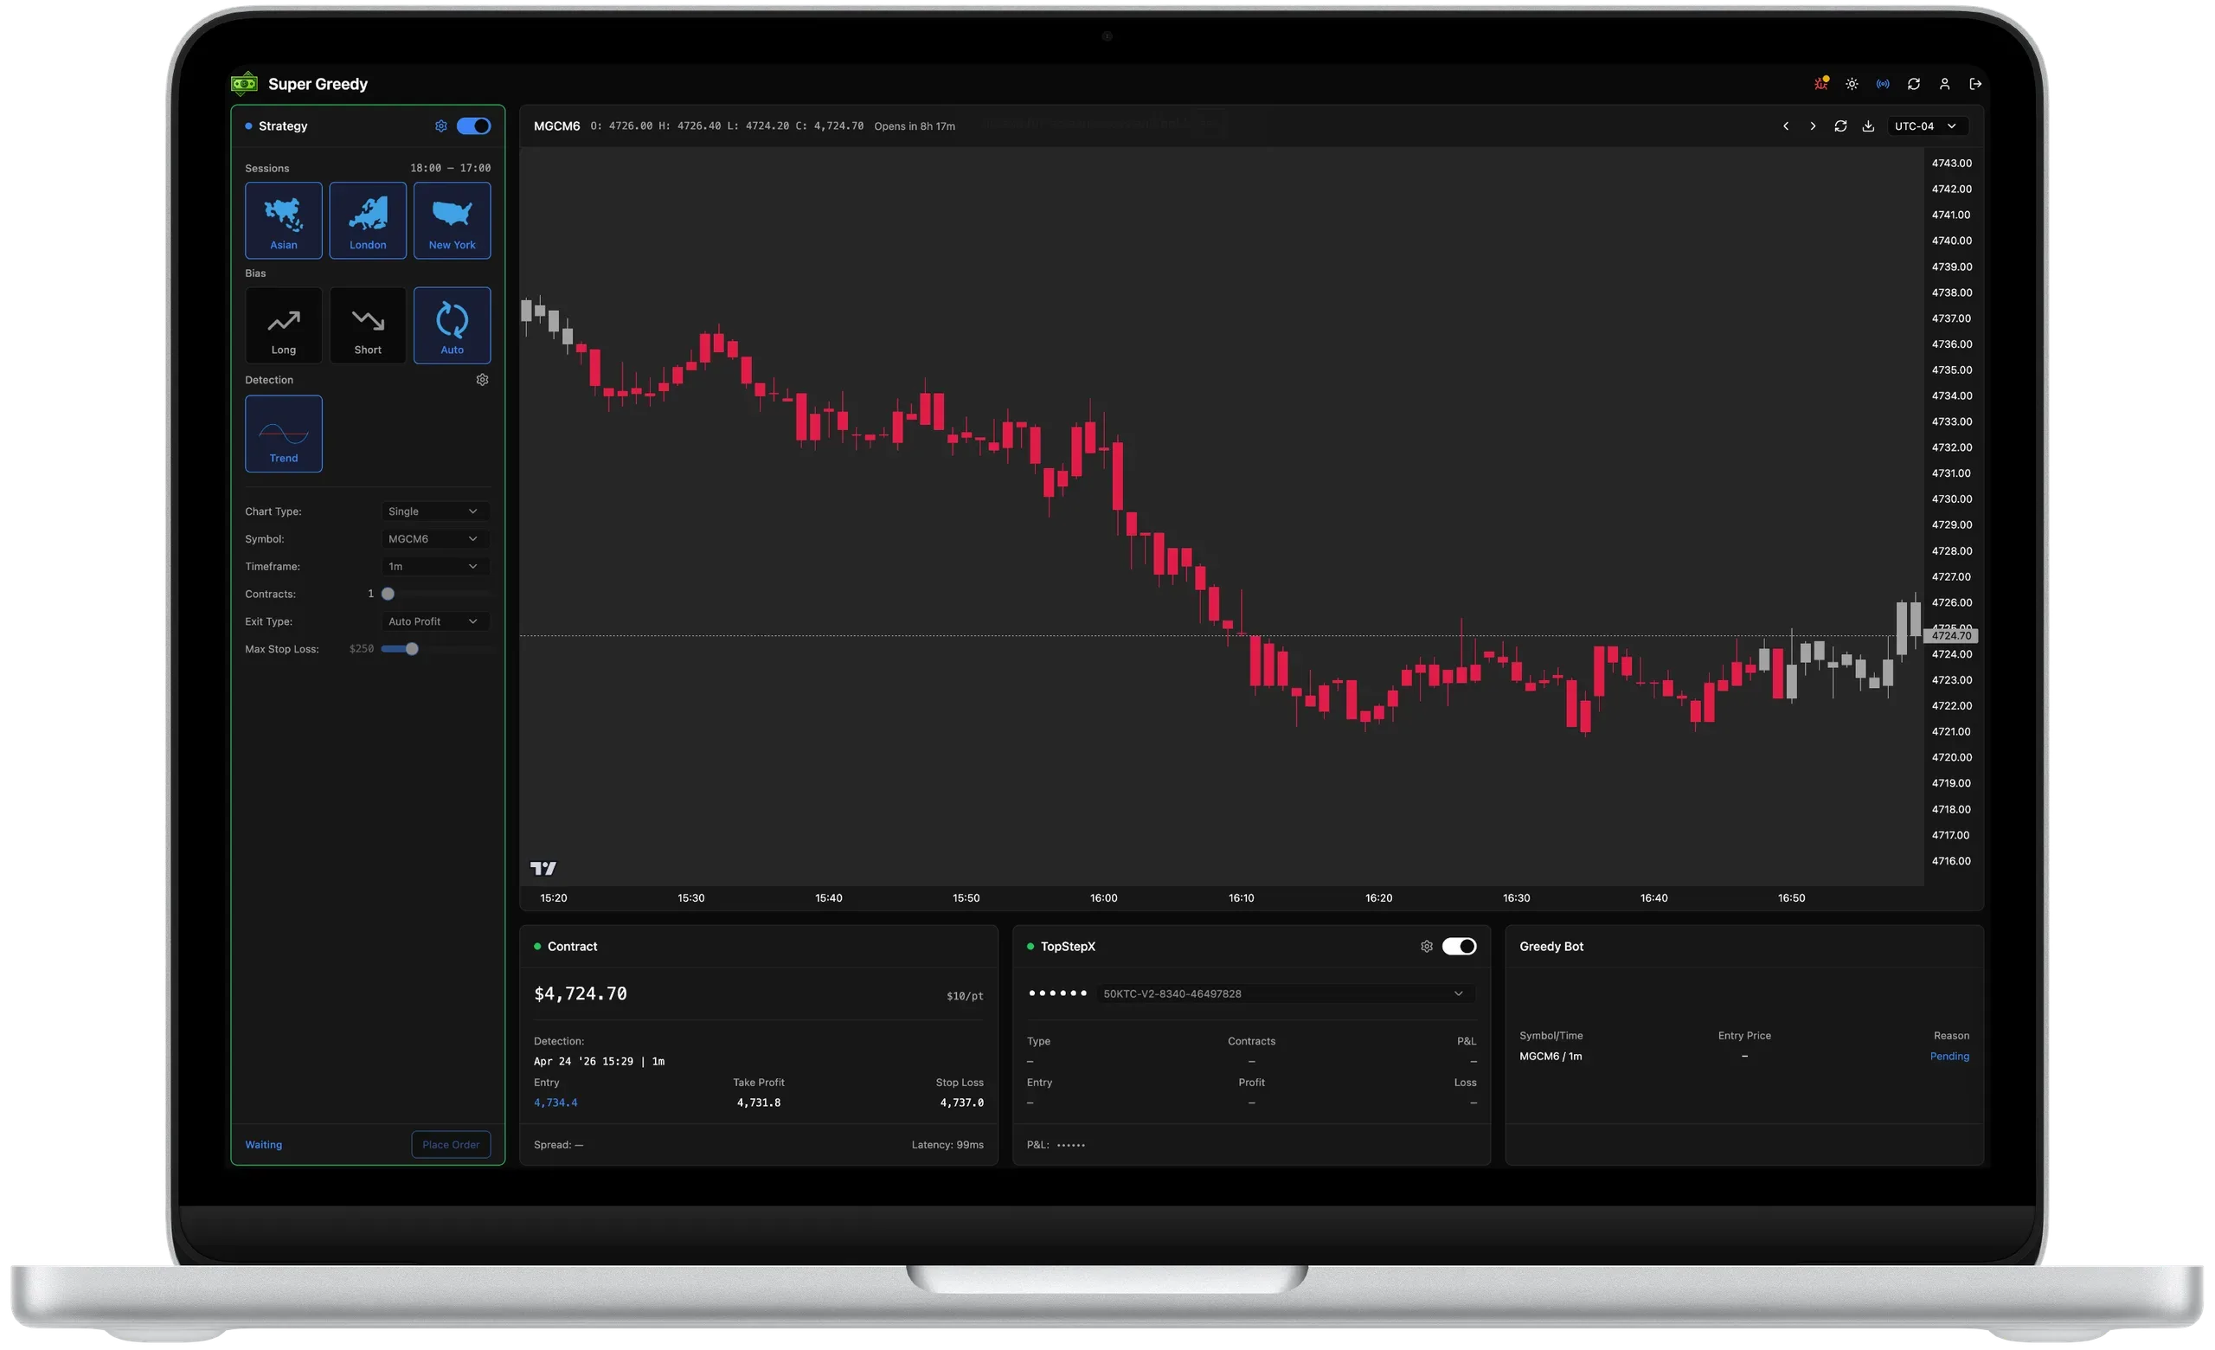The height and width of the screenshot is (1350, 2215).
Task: Click the $10/pt label in Contract panel
Action: (965, 995)
